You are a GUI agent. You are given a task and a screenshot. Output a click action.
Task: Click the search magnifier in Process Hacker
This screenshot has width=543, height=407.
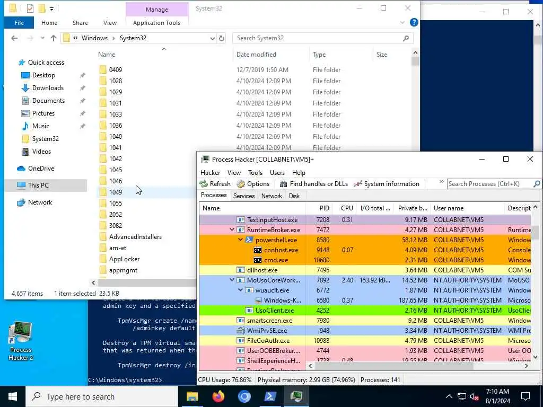(x=537, y=184)
